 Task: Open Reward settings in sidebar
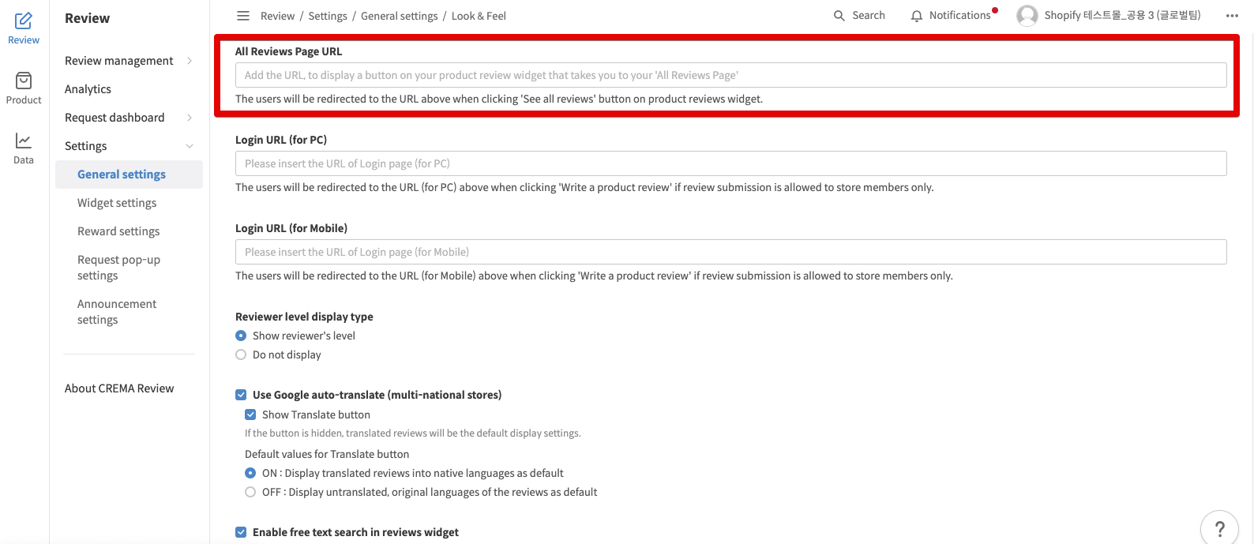click(118, 231)
